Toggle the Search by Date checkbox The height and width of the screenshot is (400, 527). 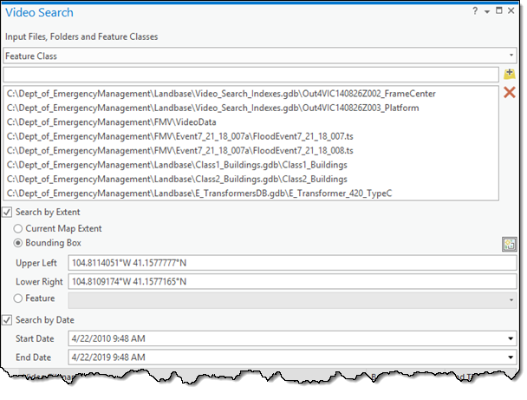click(9, 319)
